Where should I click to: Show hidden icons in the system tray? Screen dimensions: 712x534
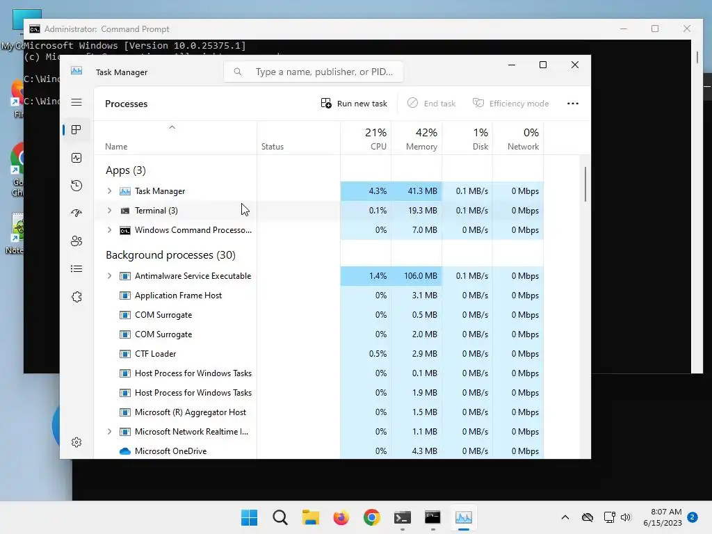(565, 517)
